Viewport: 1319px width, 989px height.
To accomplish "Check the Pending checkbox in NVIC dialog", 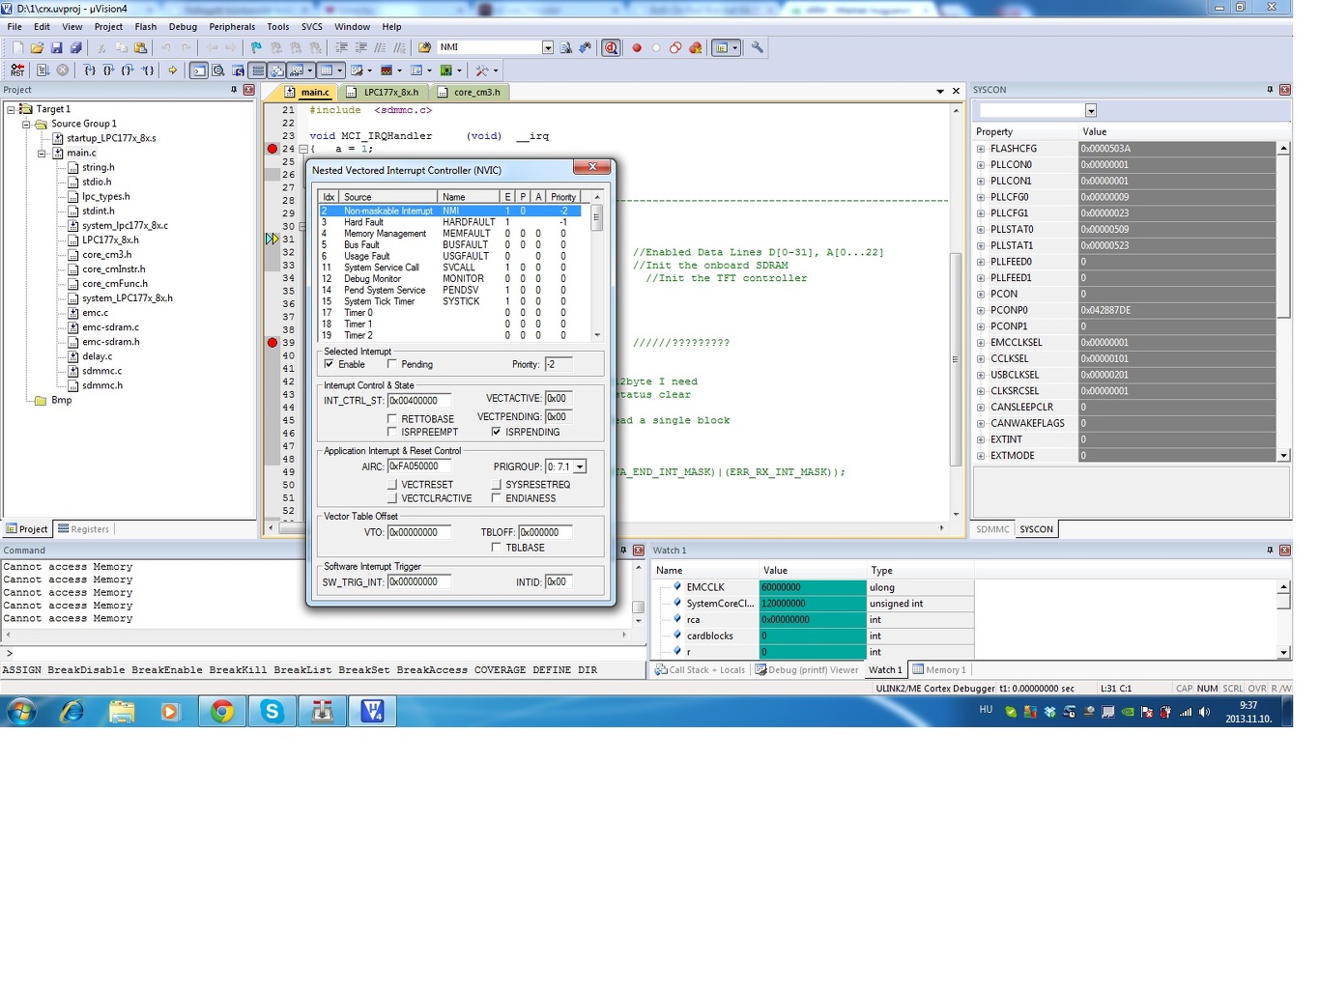I will pos(391,364).
